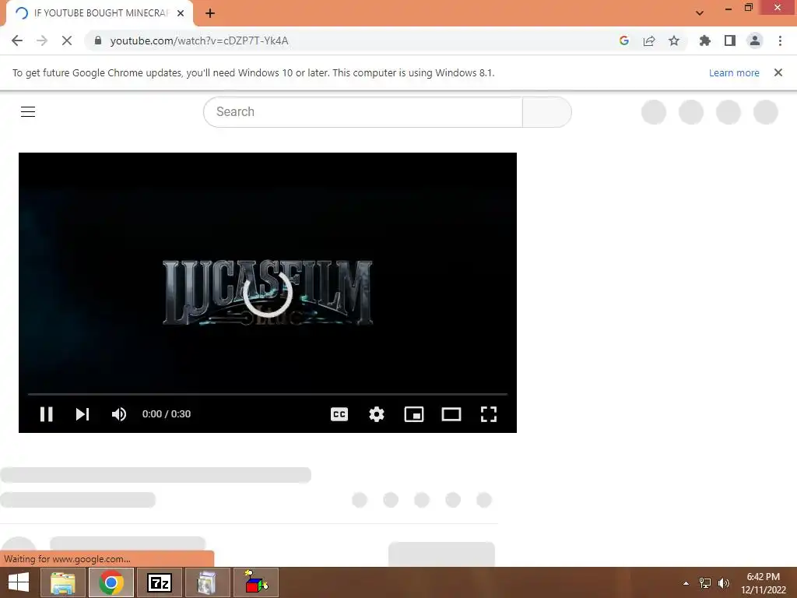Enter fullscreen video mode

489,414
